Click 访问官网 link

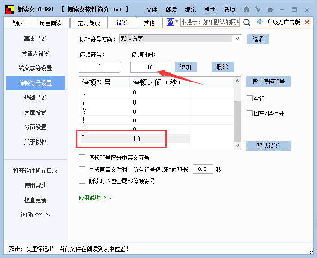tap(36, 215)
